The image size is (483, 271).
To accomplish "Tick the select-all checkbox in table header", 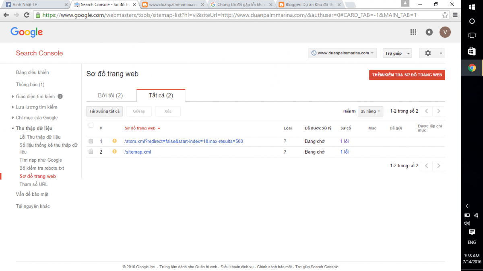I will [x=91, y=125].
